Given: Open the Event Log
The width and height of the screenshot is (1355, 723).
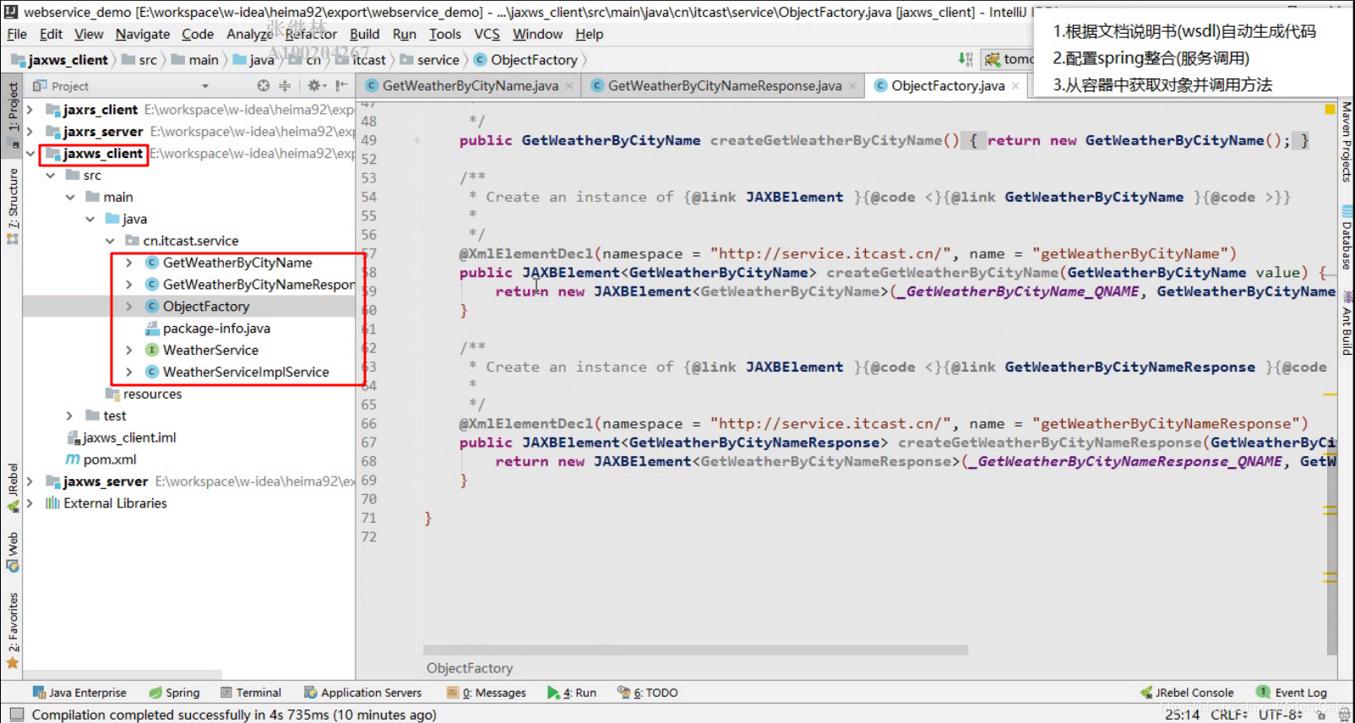Looking at the screenshot, I should coord(1292,693).
